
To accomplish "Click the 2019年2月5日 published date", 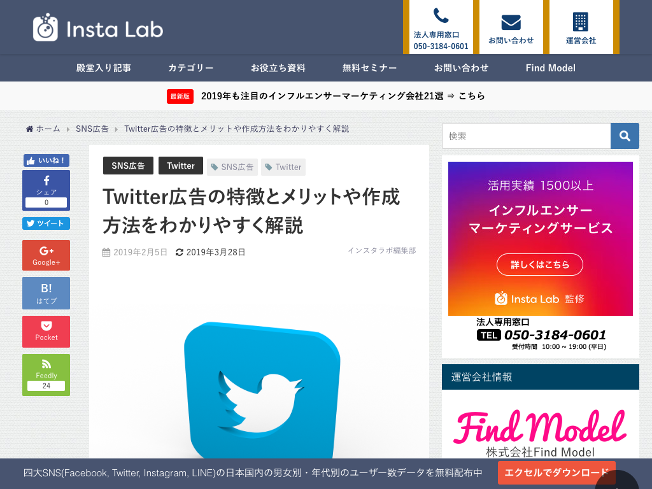I will (x=140, y=252).
